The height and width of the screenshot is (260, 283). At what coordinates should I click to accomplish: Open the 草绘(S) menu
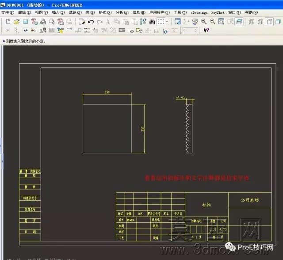coord(75,12)
